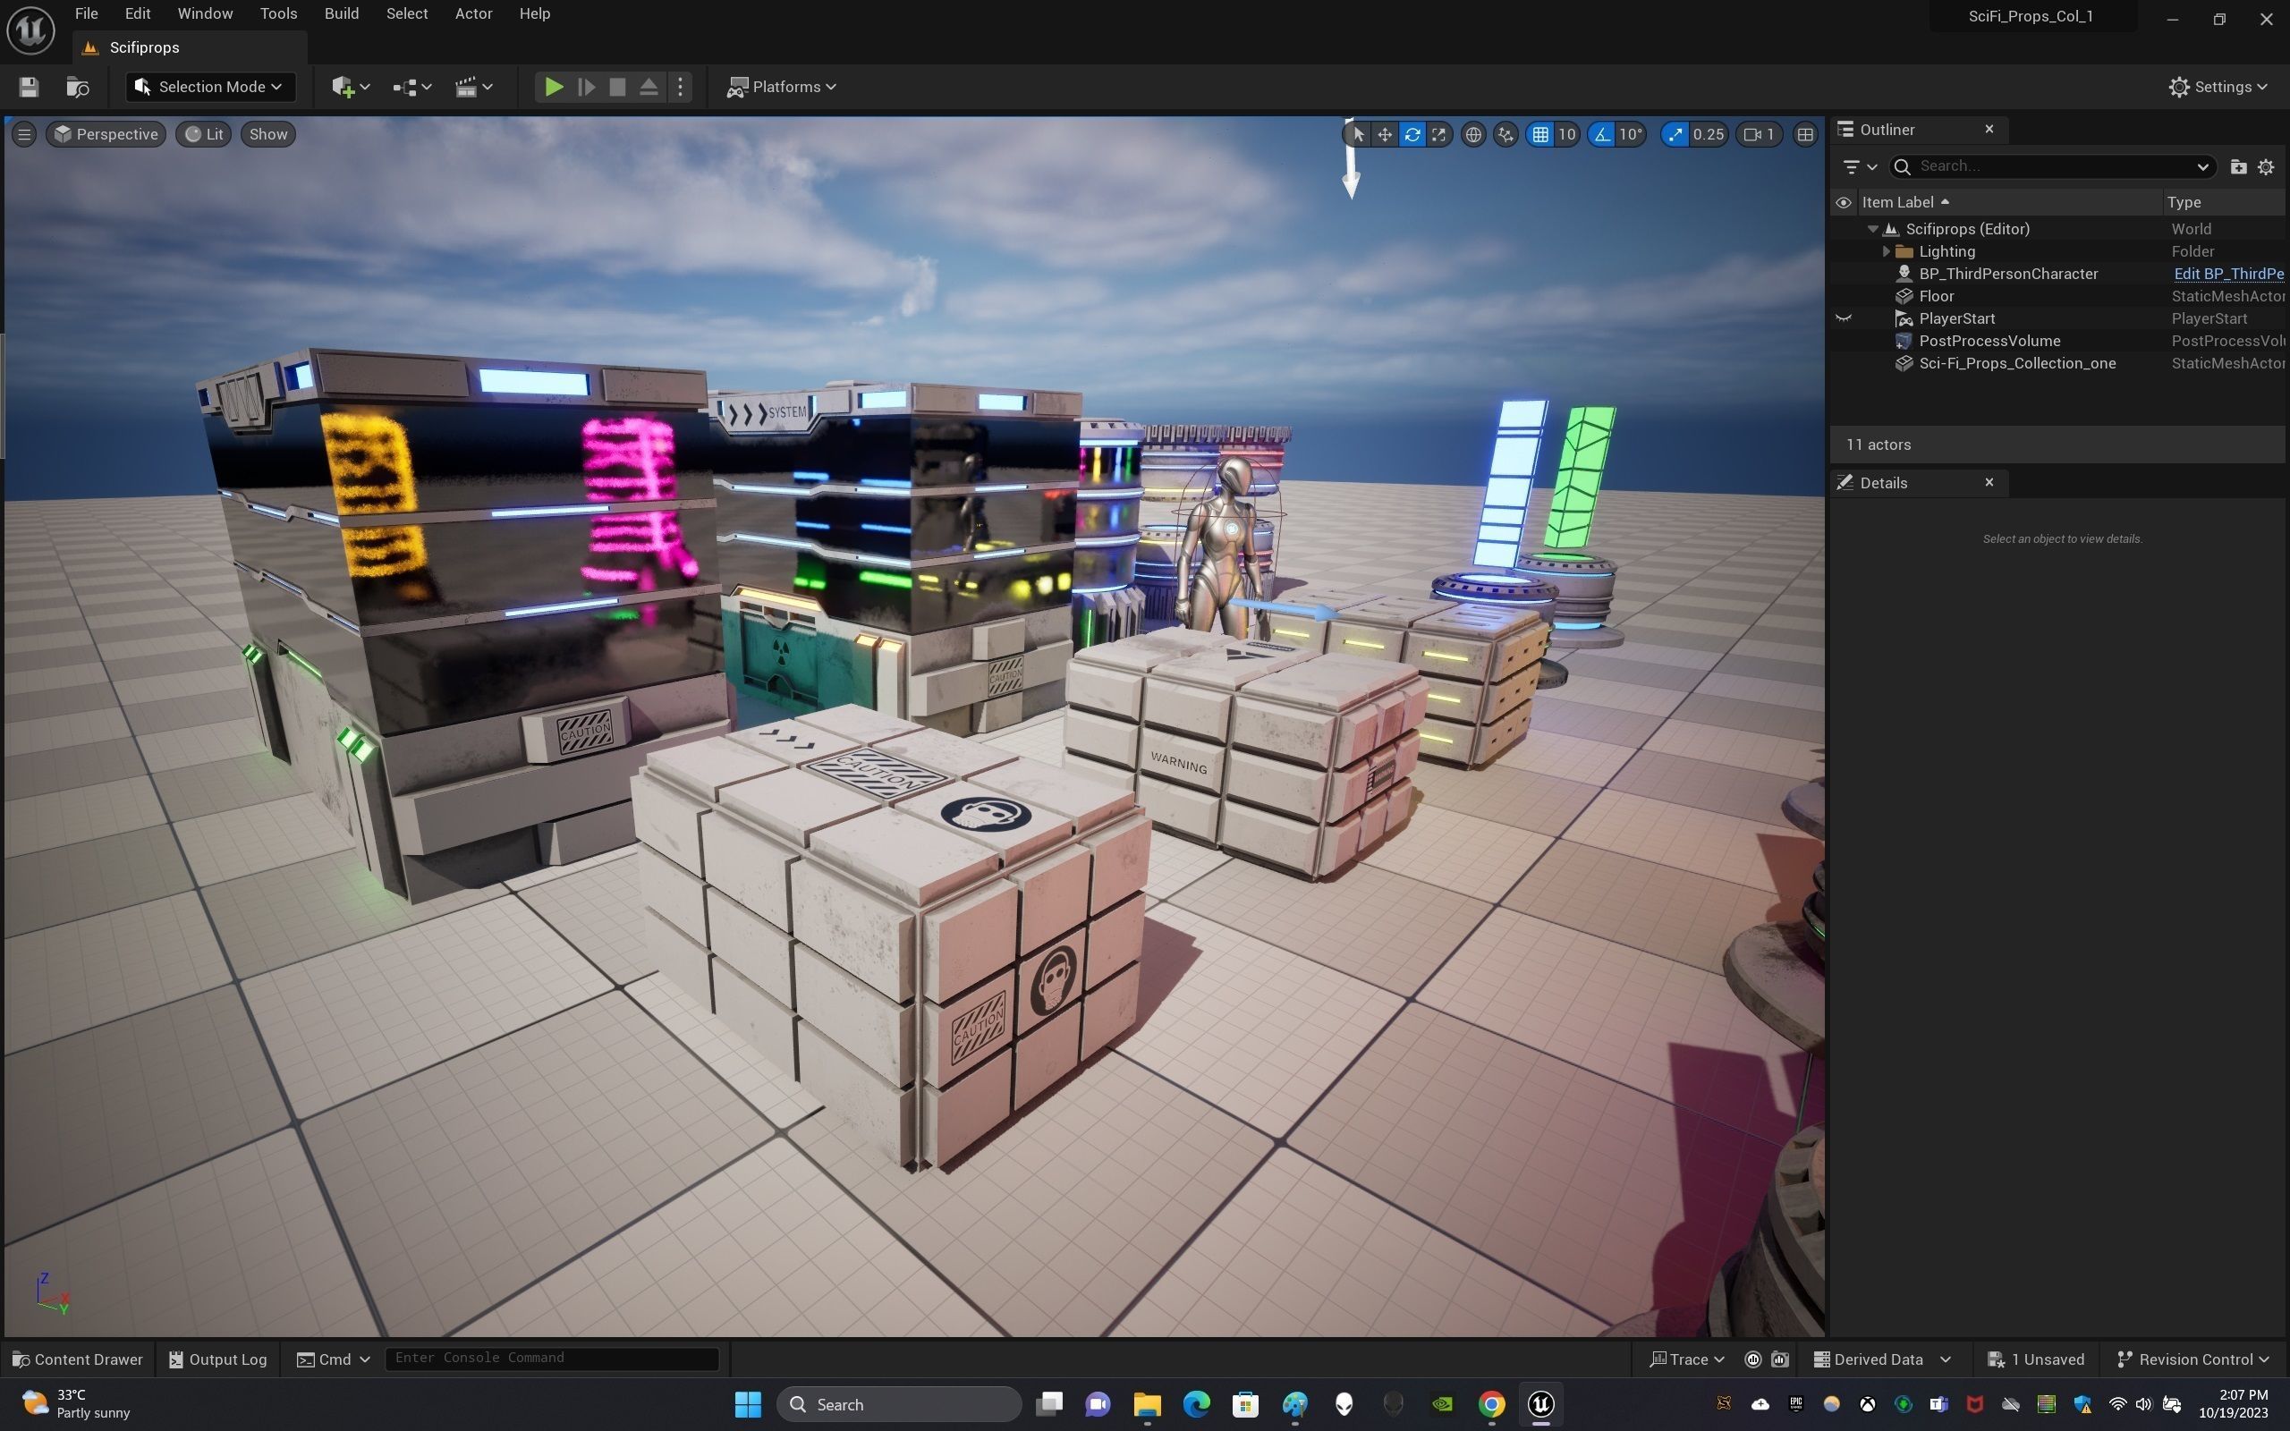
Task: Open the Actor menu
Action: (473, 13)
